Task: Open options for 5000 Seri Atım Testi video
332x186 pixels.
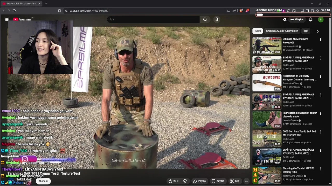Action: click(321, 132)
